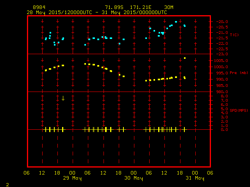Screen dimensions: 250x187
Task: Click the T(C) temperature axis label
Action: pos(234,35)
